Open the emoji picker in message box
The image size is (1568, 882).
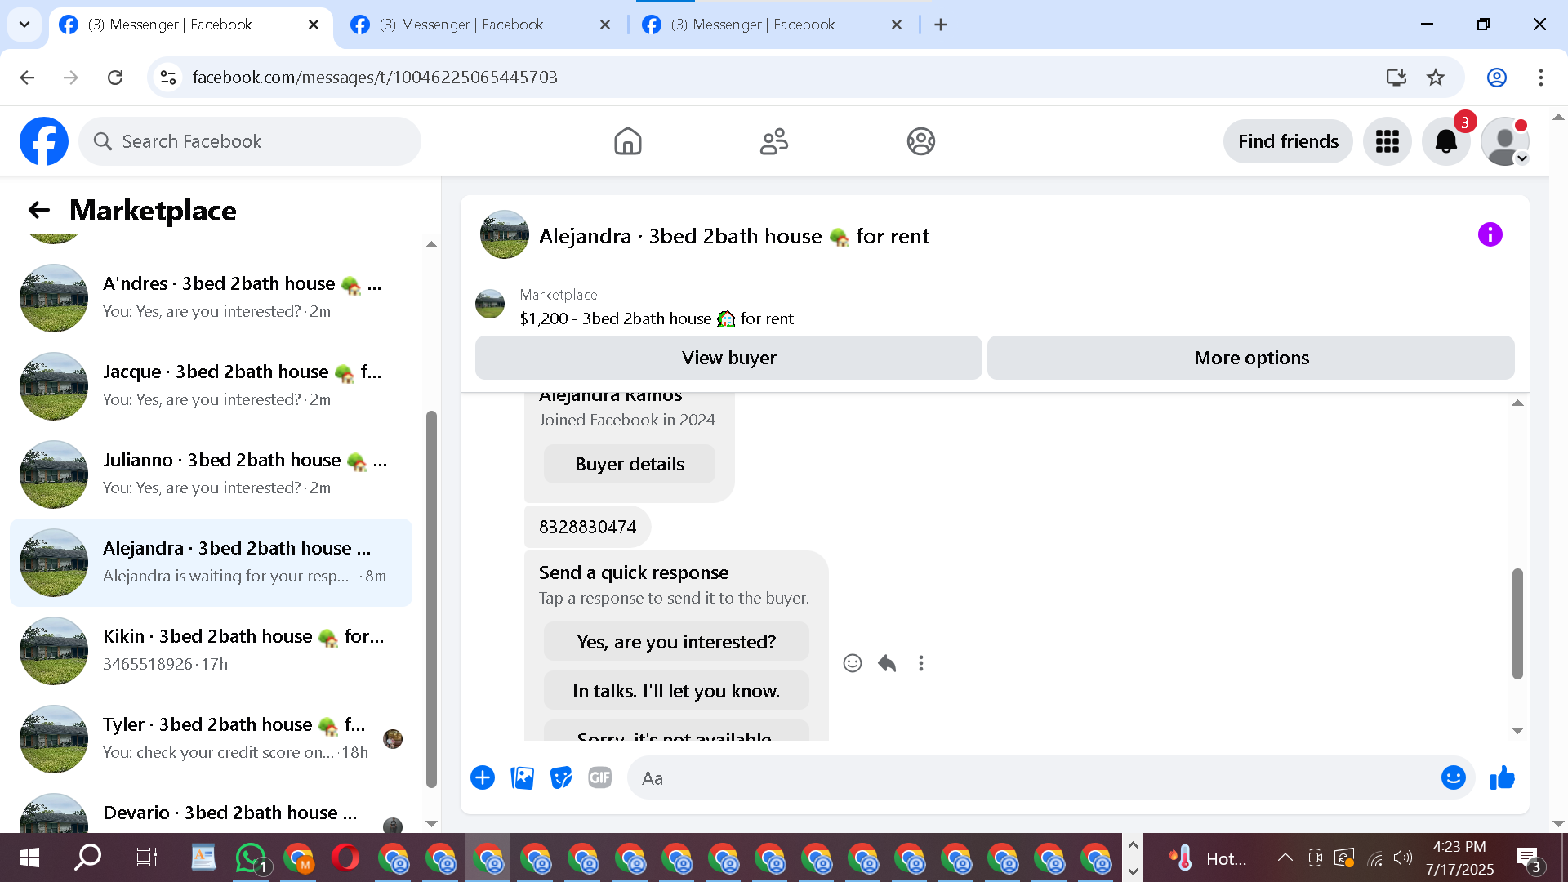tap(1453, 777)
